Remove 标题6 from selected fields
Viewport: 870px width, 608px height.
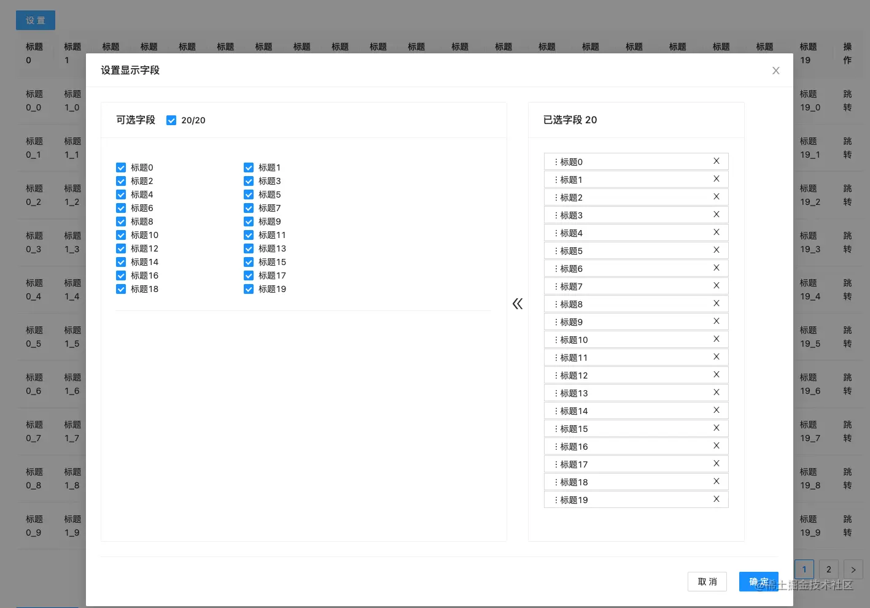coord(716,268)
